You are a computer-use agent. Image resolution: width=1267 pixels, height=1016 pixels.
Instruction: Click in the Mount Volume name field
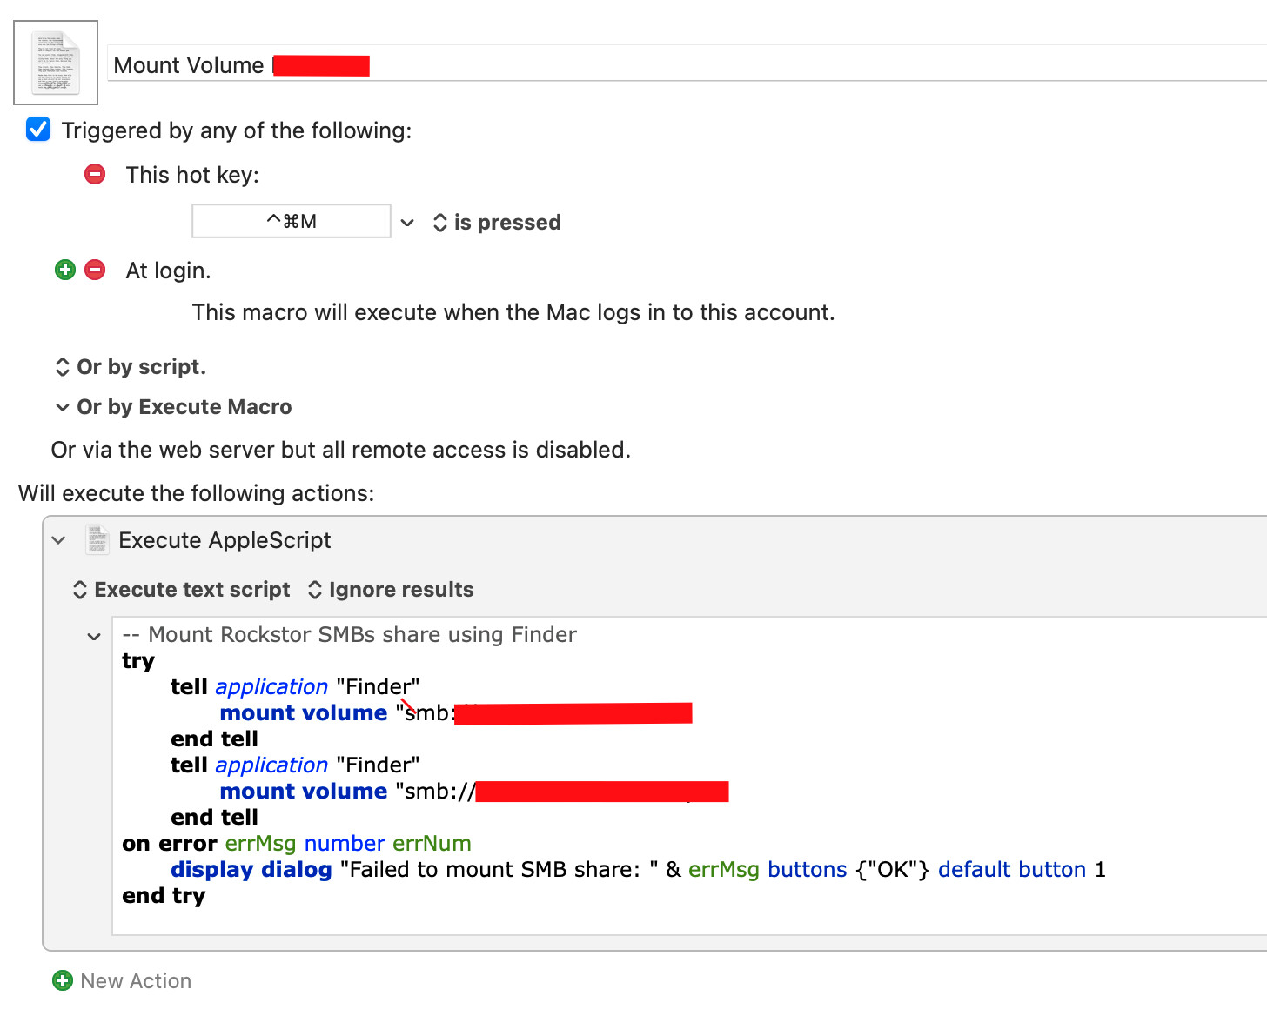click(x=696, y=65)
